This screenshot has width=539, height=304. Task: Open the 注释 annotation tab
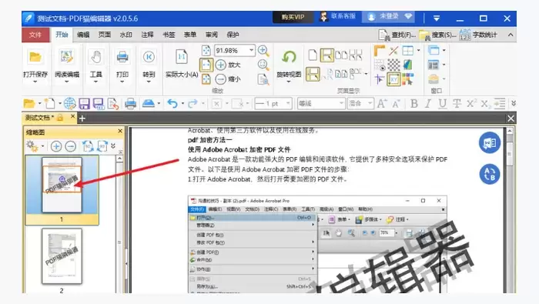click(x=147, y=35)
